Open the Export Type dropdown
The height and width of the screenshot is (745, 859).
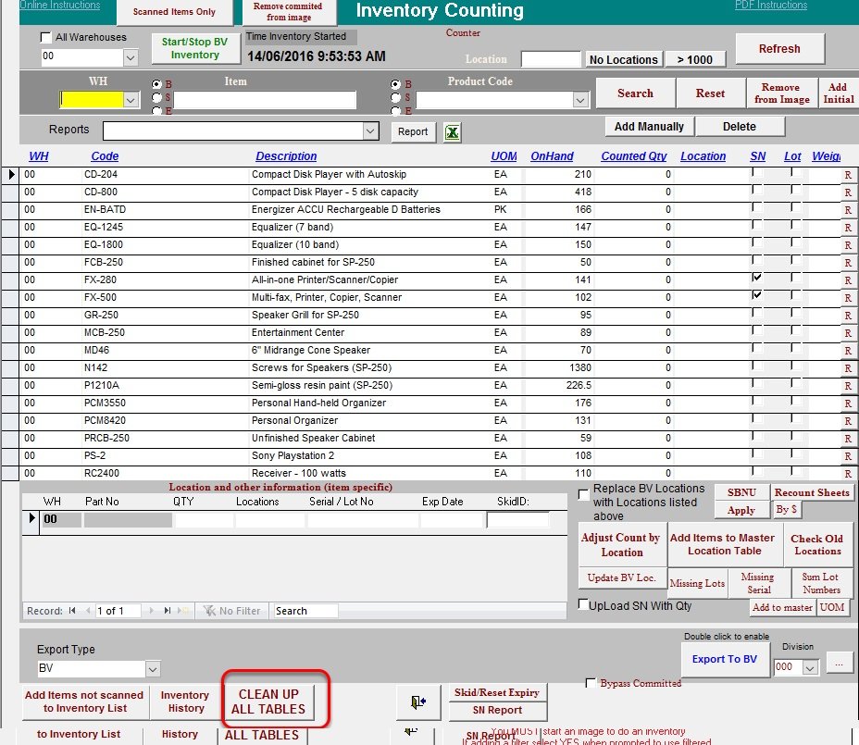(153, 668)
